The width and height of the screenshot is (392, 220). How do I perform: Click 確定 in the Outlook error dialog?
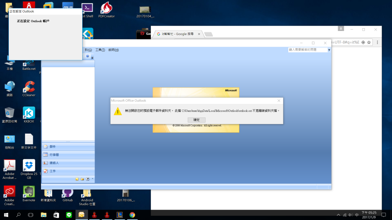point(196,120)
